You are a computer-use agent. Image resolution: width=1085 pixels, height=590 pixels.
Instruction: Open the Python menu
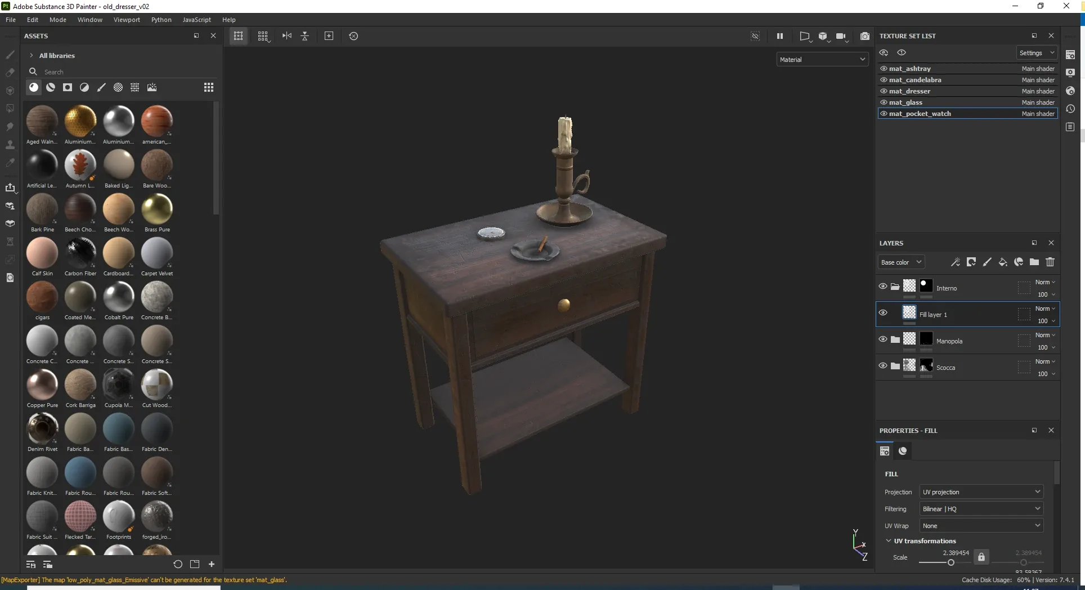tap(162, 20)
